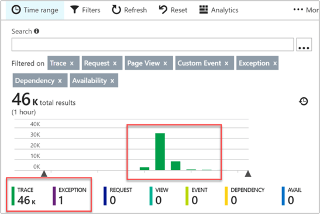Remove the Availability filter chip
The width and height of the screenshot is (320, 214).
[112, 81]
